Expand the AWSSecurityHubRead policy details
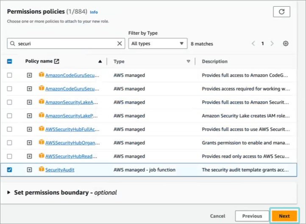Image resolution: width=306 pixels, height=224 pixels. click(29, 156)
